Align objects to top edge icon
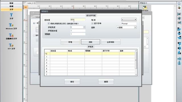The height and width of the screenshot is (102, 182). 179,44
